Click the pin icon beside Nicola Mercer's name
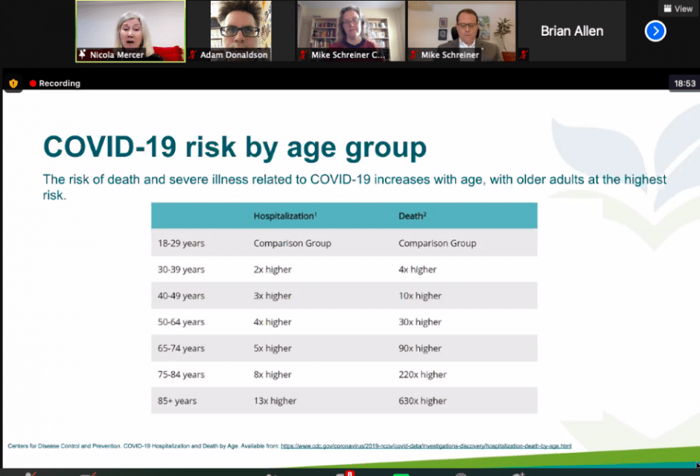 coord(83,54)
